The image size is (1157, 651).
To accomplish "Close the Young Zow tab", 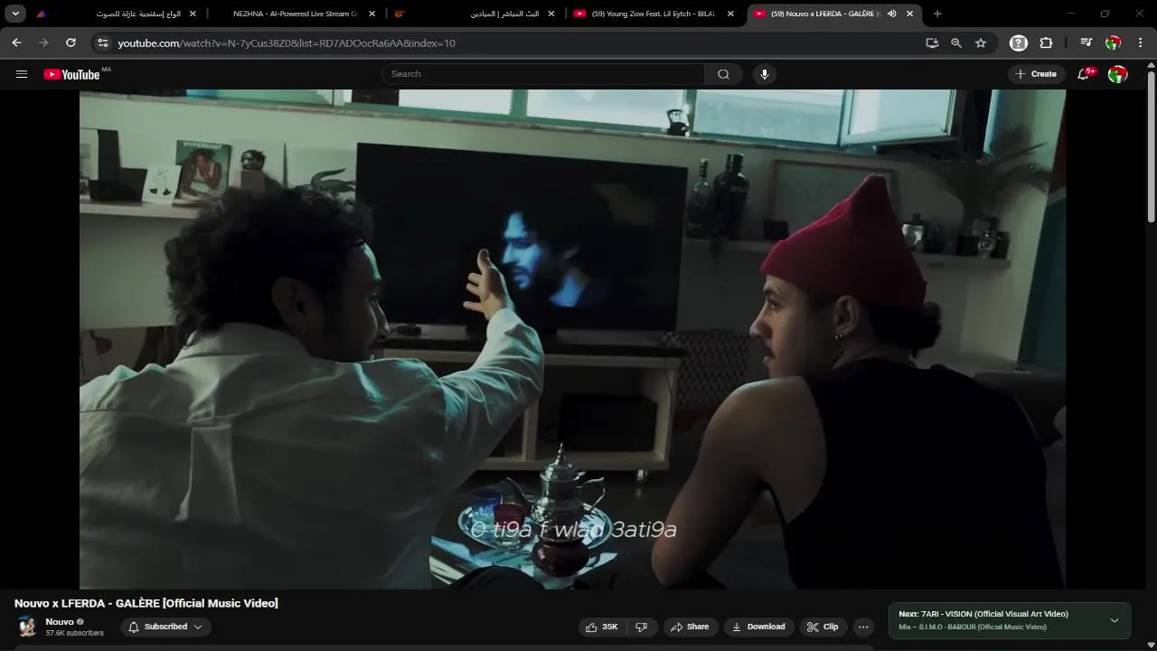I will click(730, 14).
